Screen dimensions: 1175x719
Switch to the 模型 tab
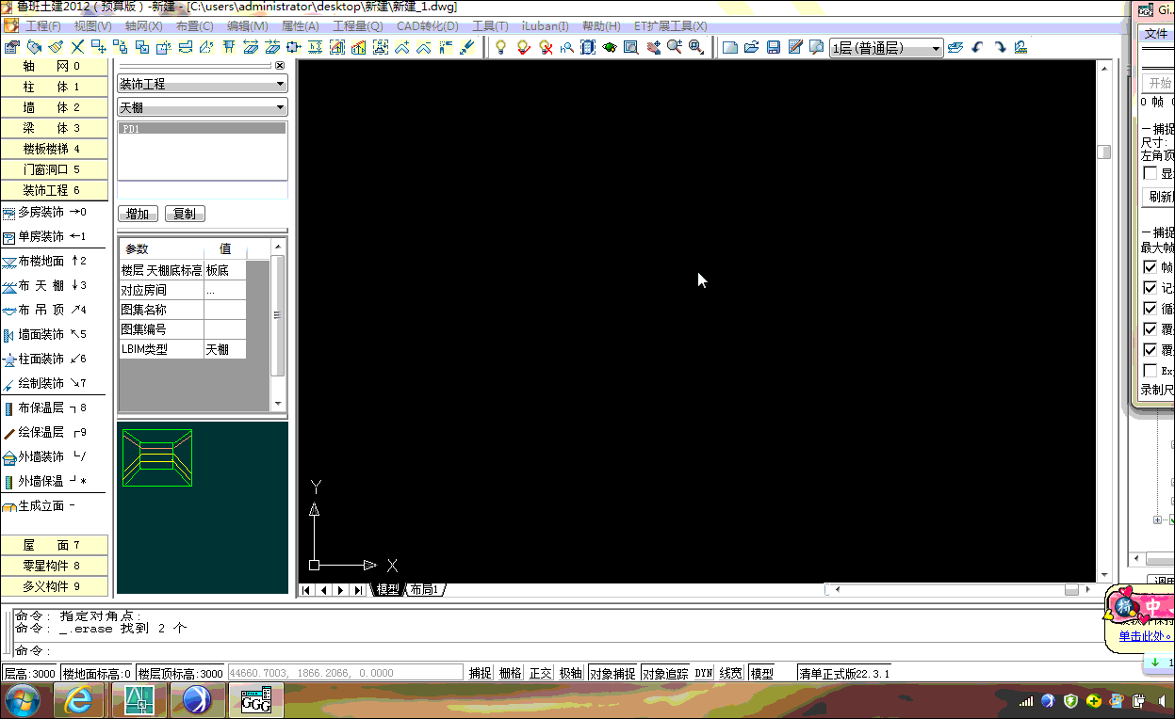388,590
